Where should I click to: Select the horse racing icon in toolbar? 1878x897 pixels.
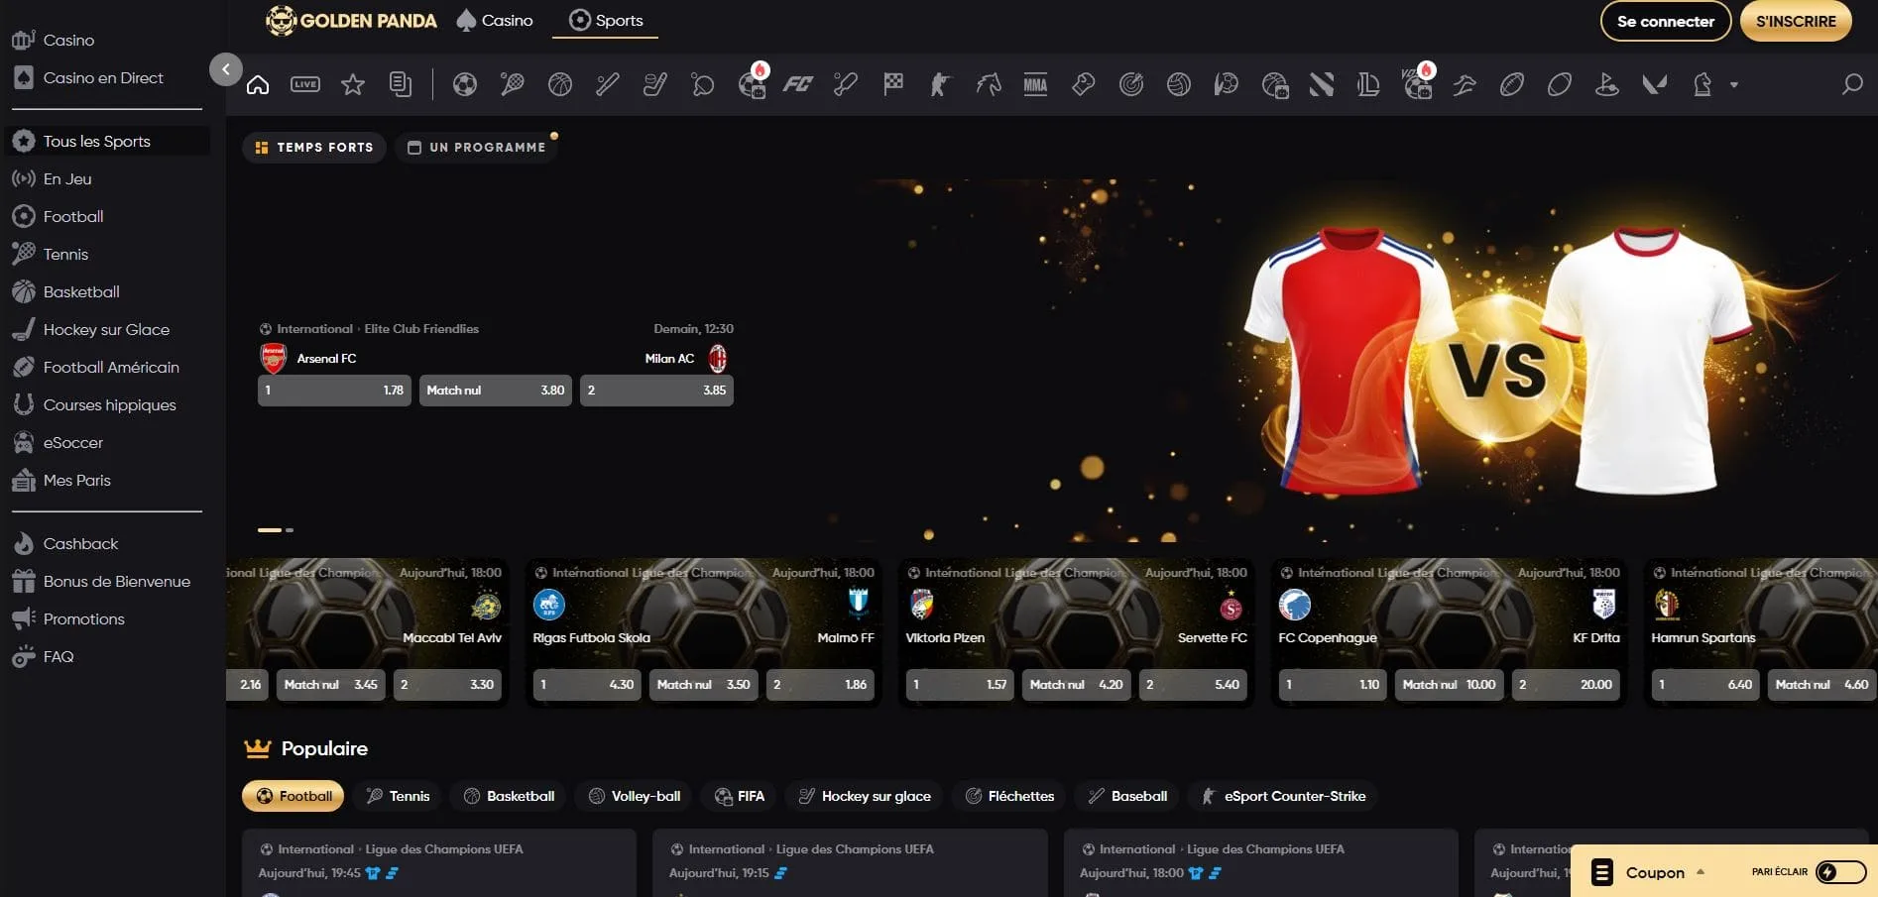(x=989, y=85)
